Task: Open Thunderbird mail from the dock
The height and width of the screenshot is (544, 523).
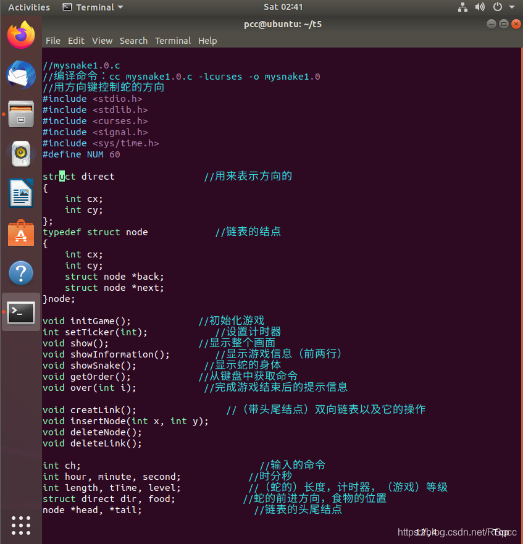Action: pyautogui.click(x=21, y=75)
